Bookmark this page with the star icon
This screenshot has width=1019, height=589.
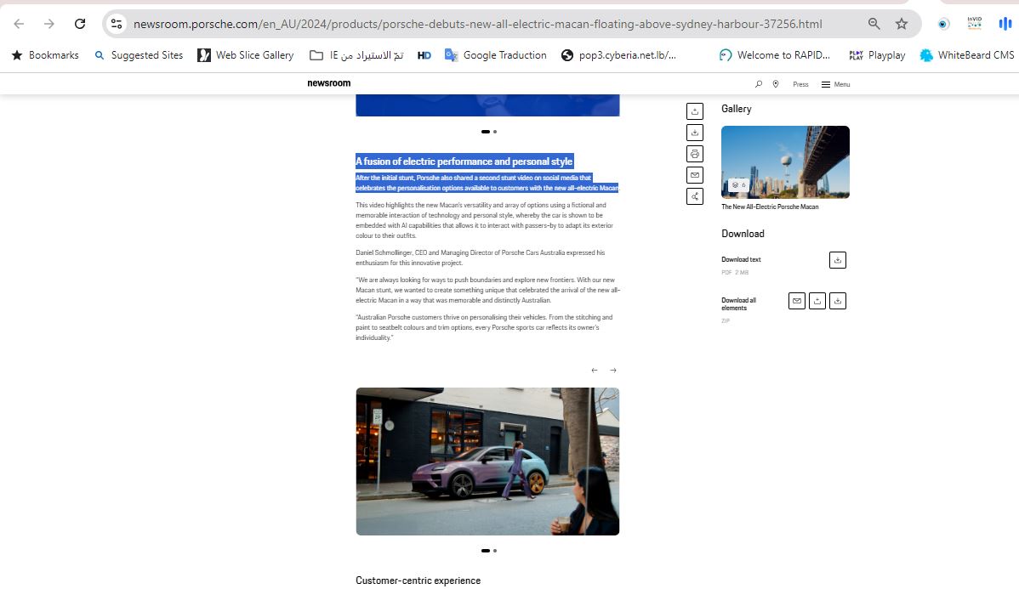pyautogui.click(x=902, y=24)
